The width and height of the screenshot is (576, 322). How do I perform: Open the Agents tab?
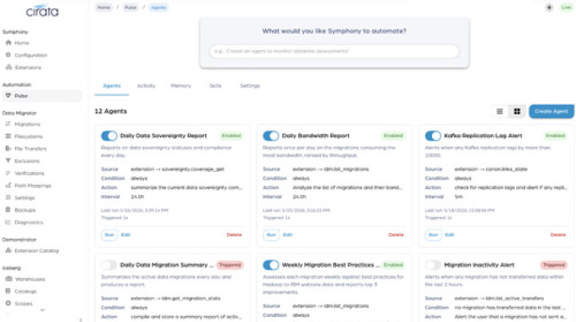pyautogui.click(x=112, y=86)
